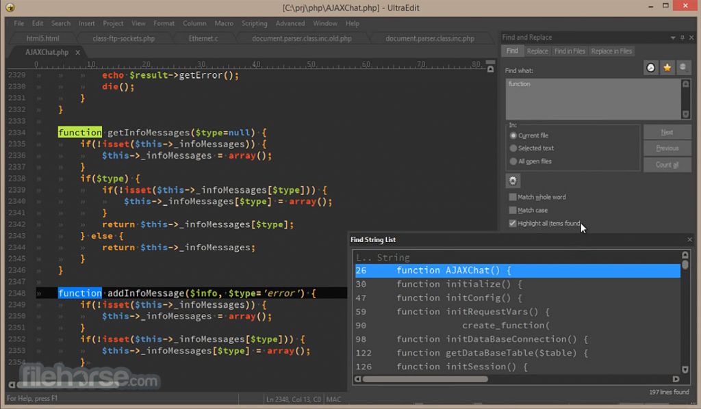Image resolution: width=701 pixels, height=409 pixels.
Task: Click the editor horizontal scroll-left arrow
Action: [x=12, y=384]
